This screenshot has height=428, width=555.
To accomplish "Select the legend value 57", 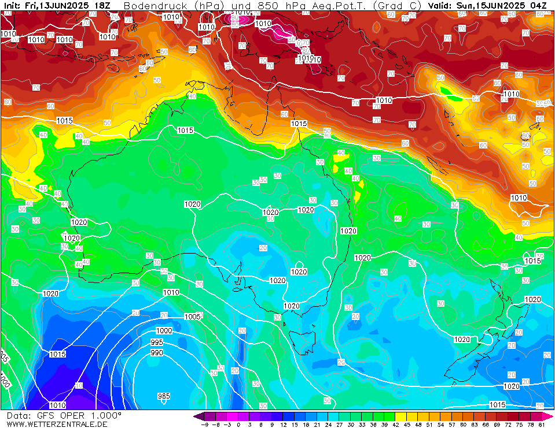I will click(x=451, y=425).
